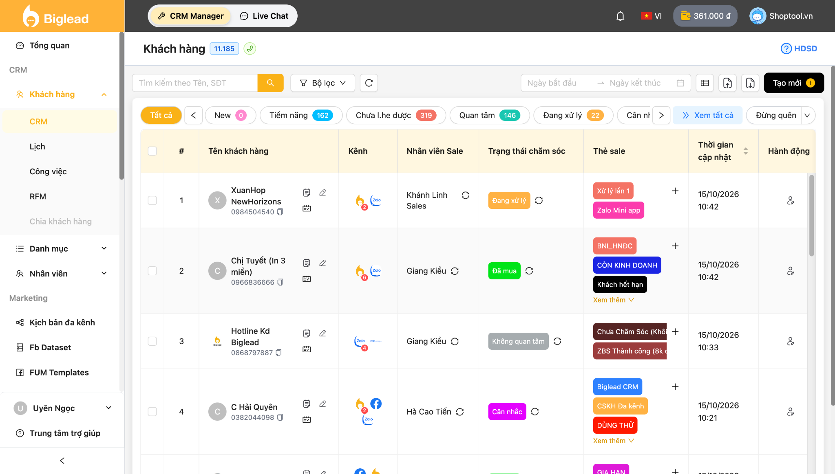835x474 pixels.
Task: Select the CRM Manager tab
Action: coord(190,16)
